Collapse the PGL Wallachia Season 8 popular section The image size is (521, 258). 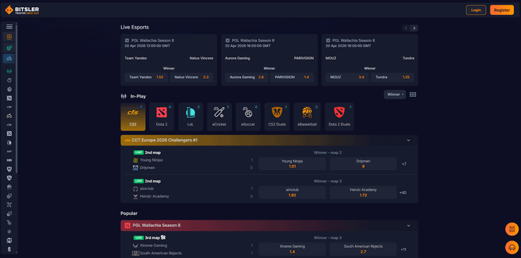pos(409,226)
